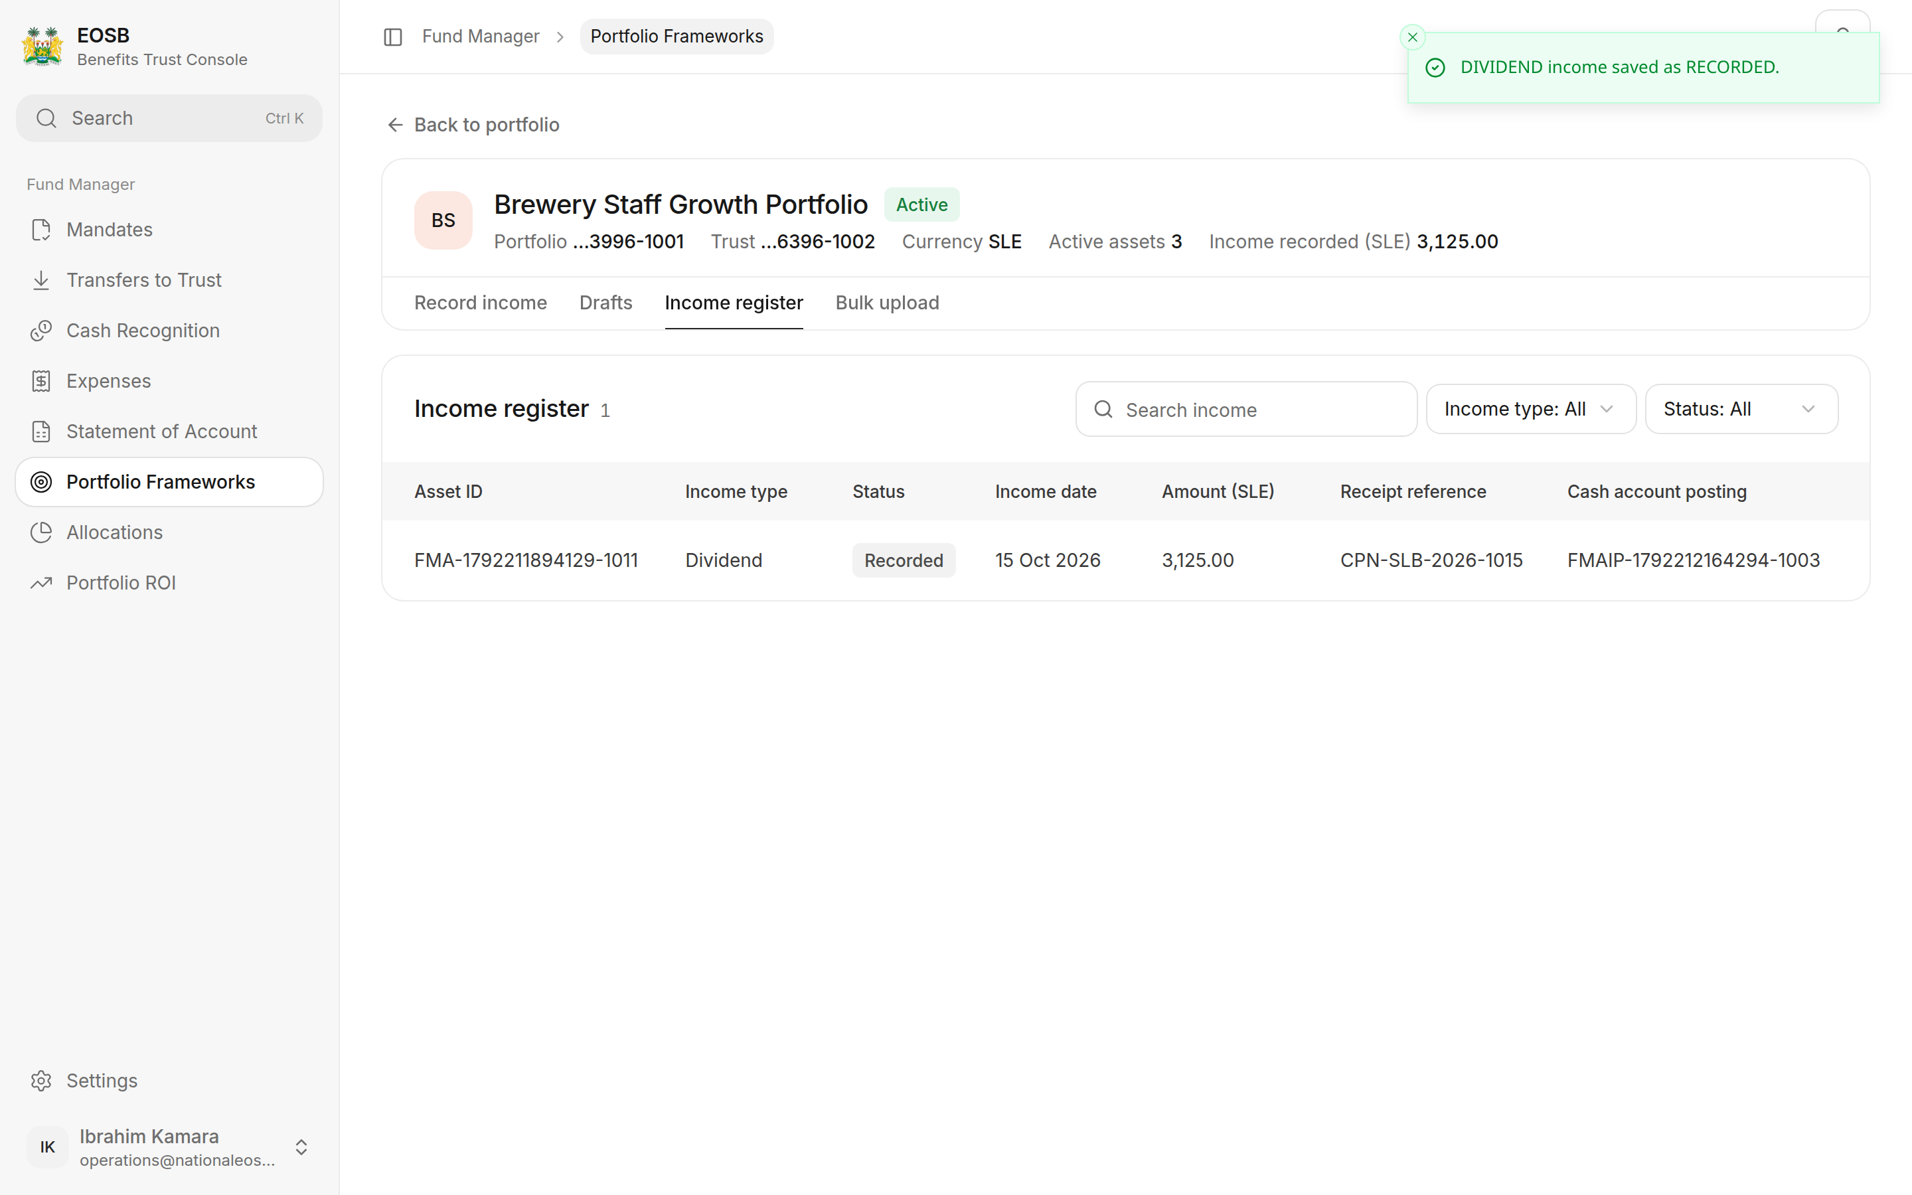Image resolution: width=1912 pixels, height=1195 pixels.
Task: Open the Allocations page
Action: (169, 532)
